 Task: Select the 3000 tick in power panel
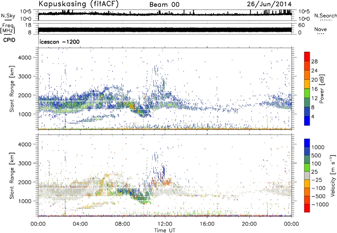click(25, 77)
